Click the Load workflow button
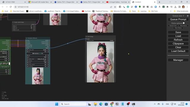 pyautogui.click(x=178, y=36)
